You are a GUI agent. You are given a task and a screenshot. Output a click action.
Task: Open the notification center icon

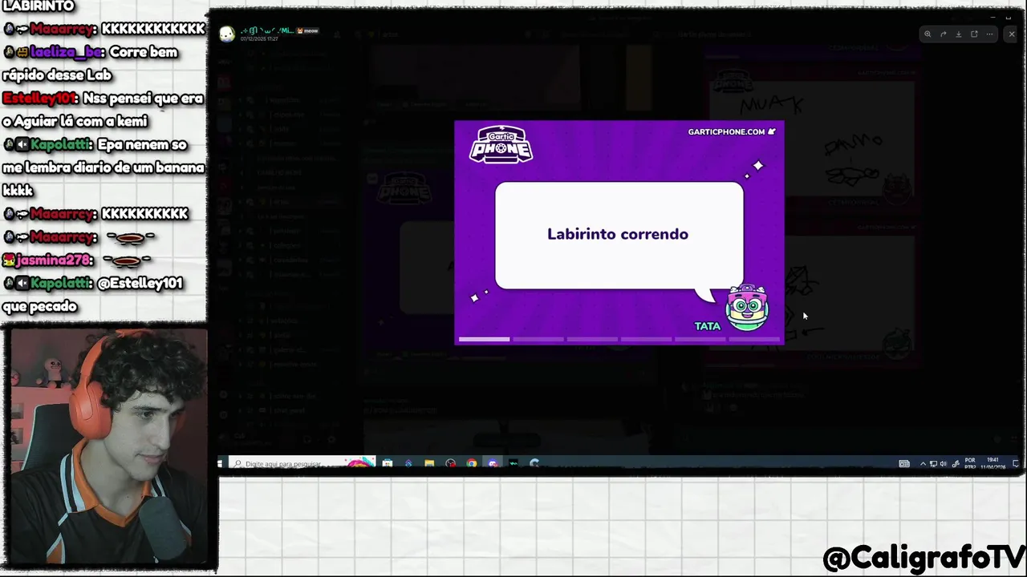click(x=1016, y=463)
